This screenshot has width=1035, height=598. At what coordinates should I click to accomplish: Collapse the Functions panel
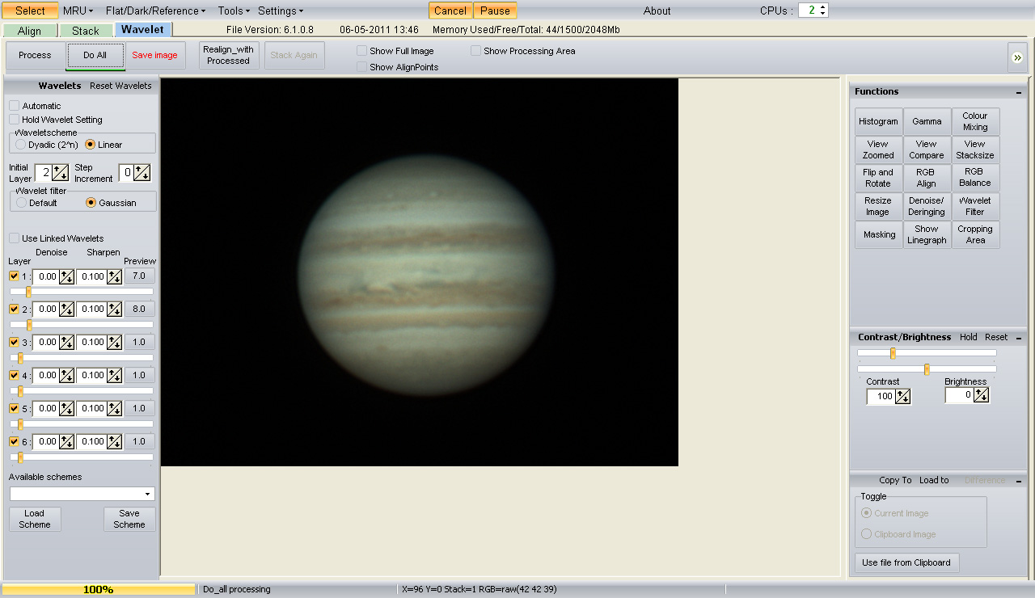1019,92
